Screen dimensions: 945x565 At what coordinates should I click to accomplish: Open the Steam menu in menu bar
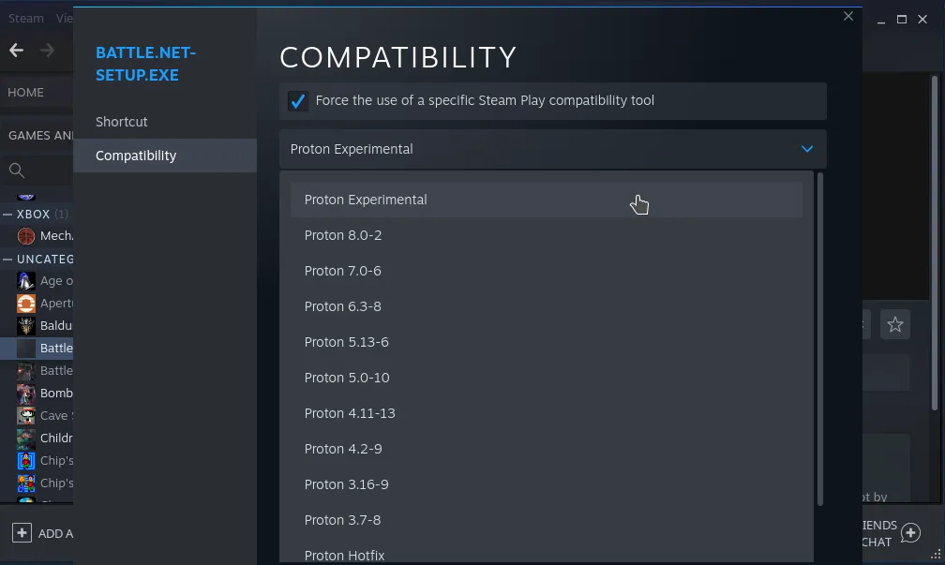point(26,19)
